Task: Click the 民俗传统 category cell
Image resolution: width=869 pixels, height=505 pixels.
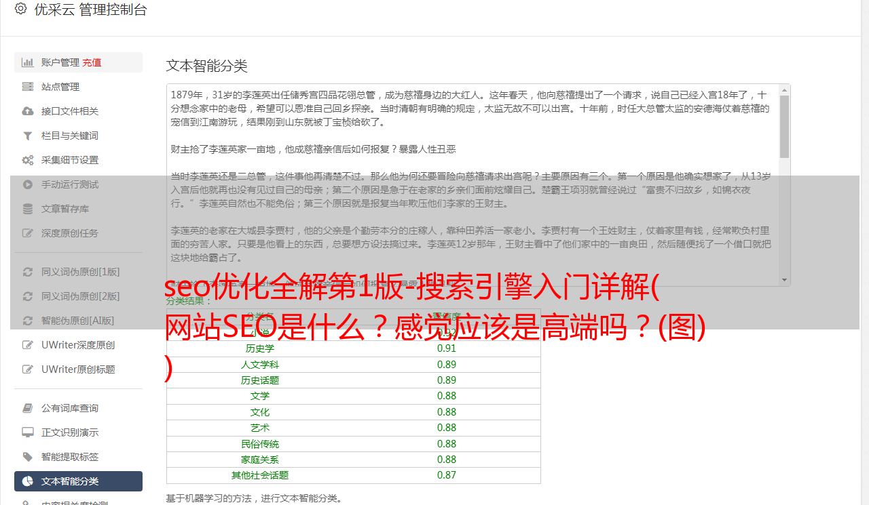Action: (260, 444)
